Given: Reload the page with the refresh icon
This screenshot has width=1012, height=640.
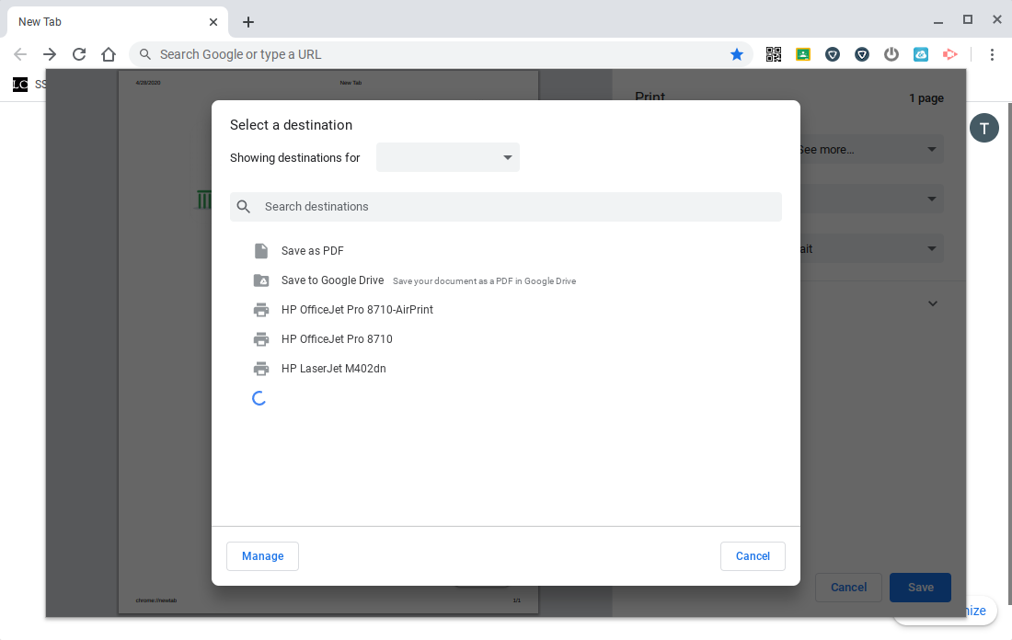Looking at the screenshot, I should click(x=79, y=54).
